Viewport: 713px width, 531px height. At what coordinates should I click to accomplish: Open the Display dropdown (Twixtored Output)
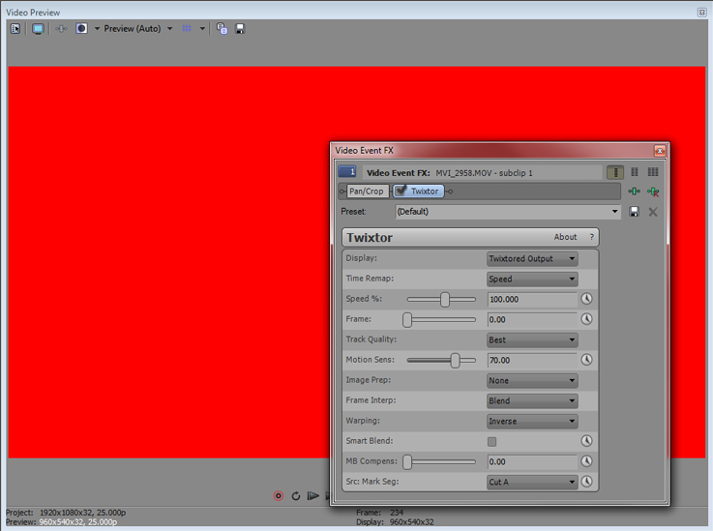coord(531,259)
